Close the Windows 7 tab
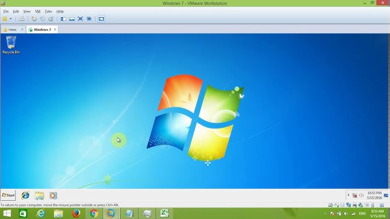The image size is (390, 219). [x=55, y=30]
